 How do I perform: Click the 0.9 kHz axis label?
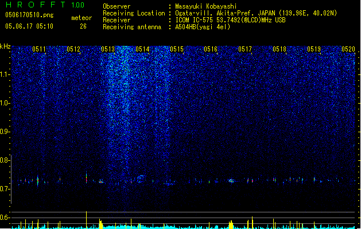coord(5,132)
